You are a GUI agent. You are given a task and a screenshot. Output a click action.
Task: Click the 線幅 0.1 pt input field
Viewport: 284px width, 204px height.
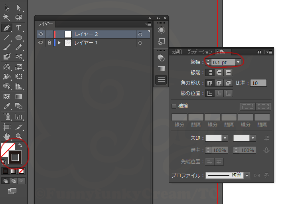(x=223, y=62)
